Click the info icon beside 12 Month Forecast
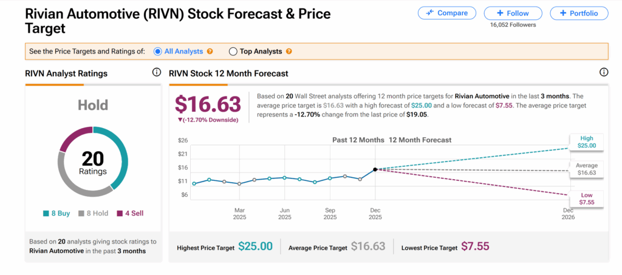622x275 pixels. pos(604,72)
